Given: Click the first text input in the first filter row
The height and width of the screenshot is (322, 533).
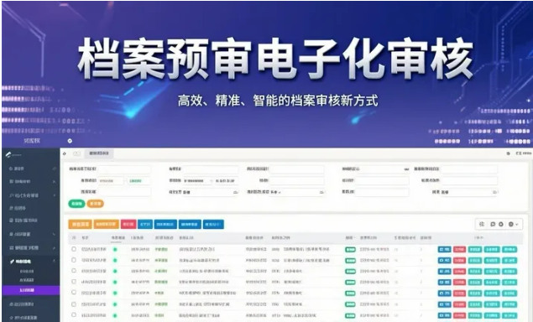Looking at the screenshot, I should pos(124,169).
